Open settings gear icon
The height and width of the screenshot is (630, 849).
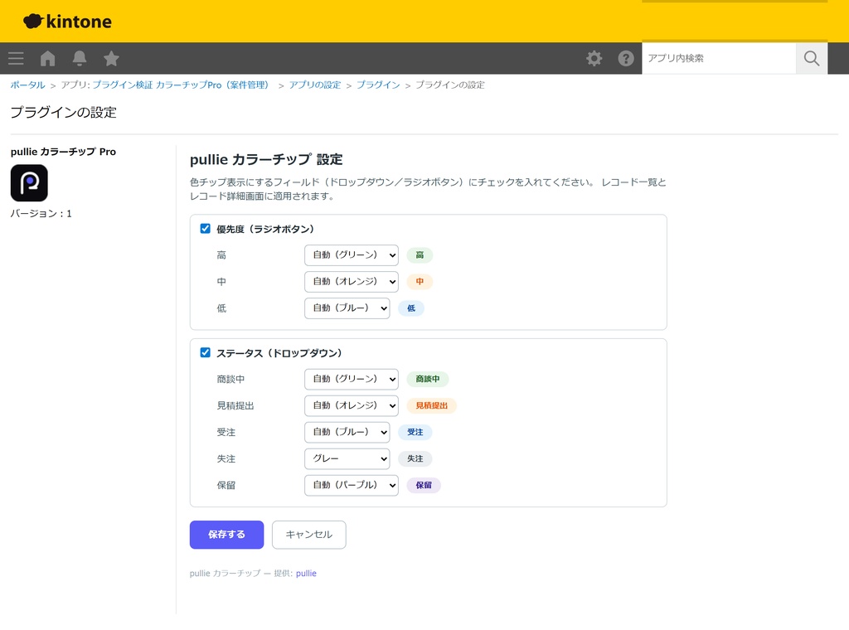click(x=594, y=59)
